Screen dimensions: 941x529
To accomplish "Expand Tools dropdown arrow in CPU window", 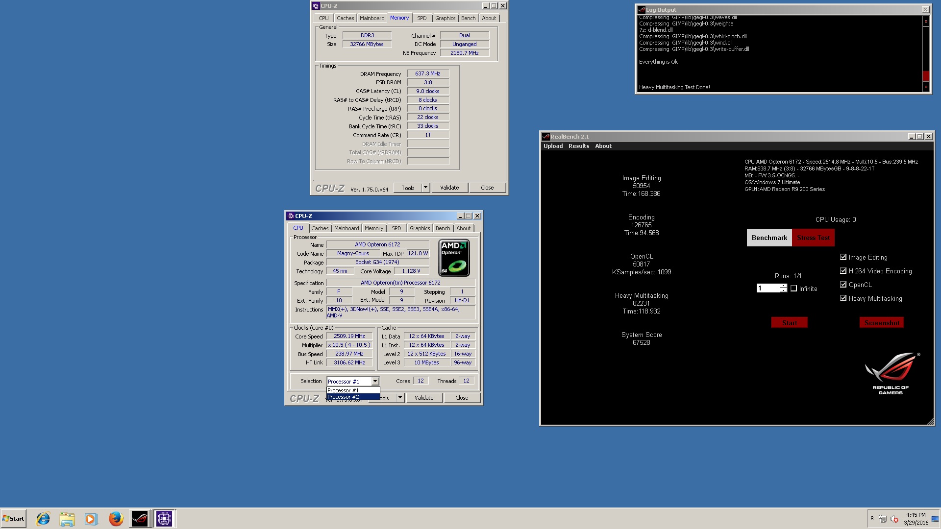I will click(x=400, y=398).
